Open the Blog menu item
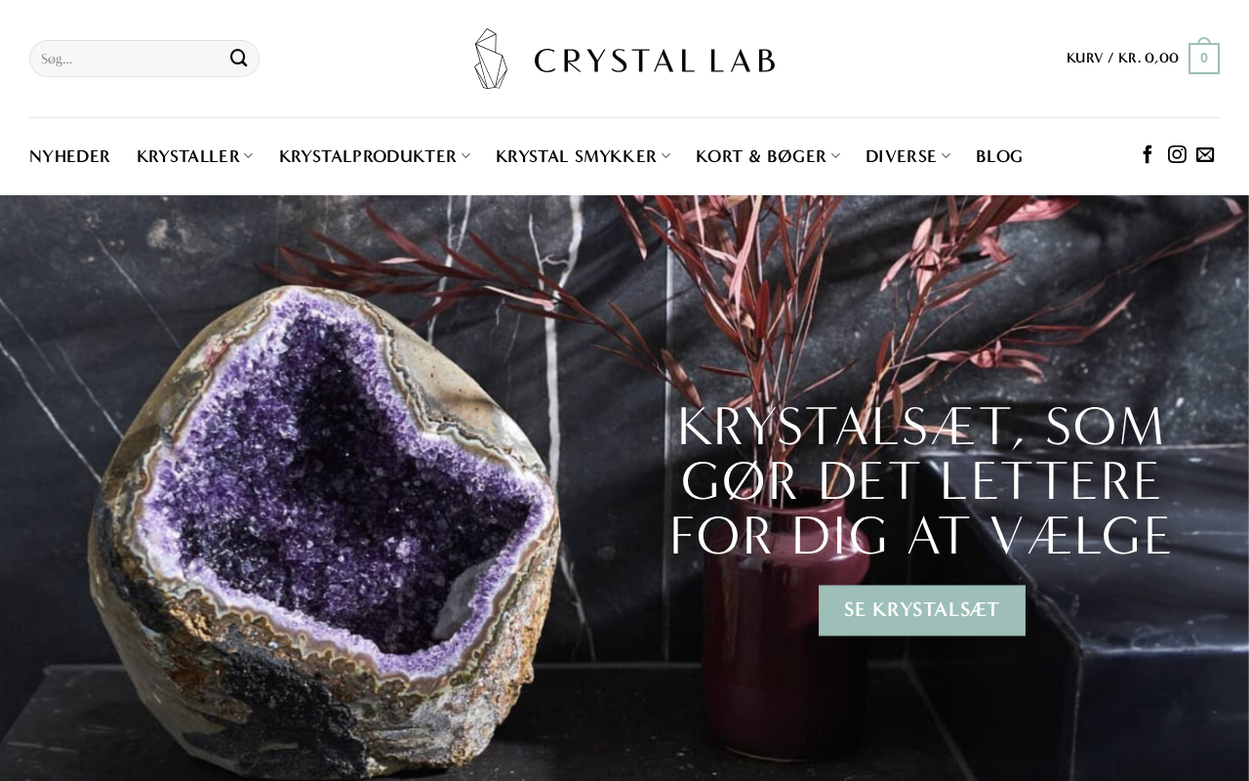Screen dimensions: 1249x781 pos(999,156)
